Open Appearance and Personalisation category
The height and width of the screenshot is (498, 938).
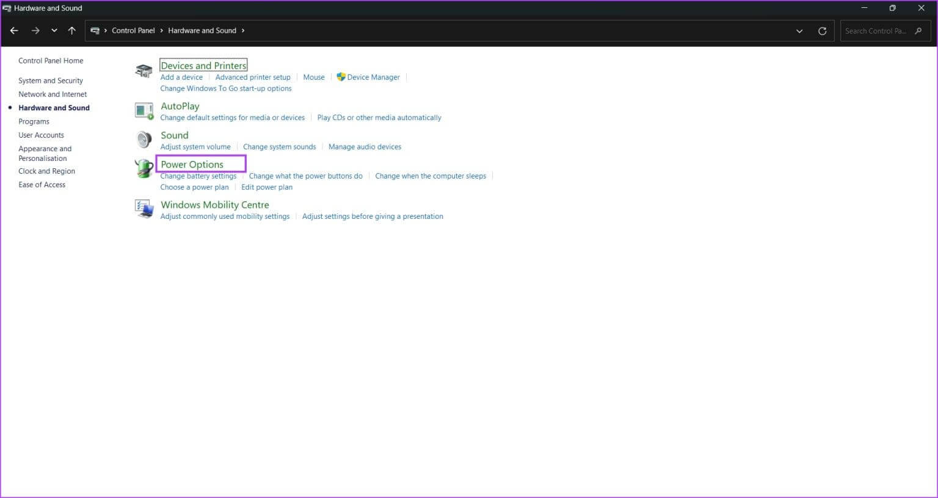(x=45, y=154)
